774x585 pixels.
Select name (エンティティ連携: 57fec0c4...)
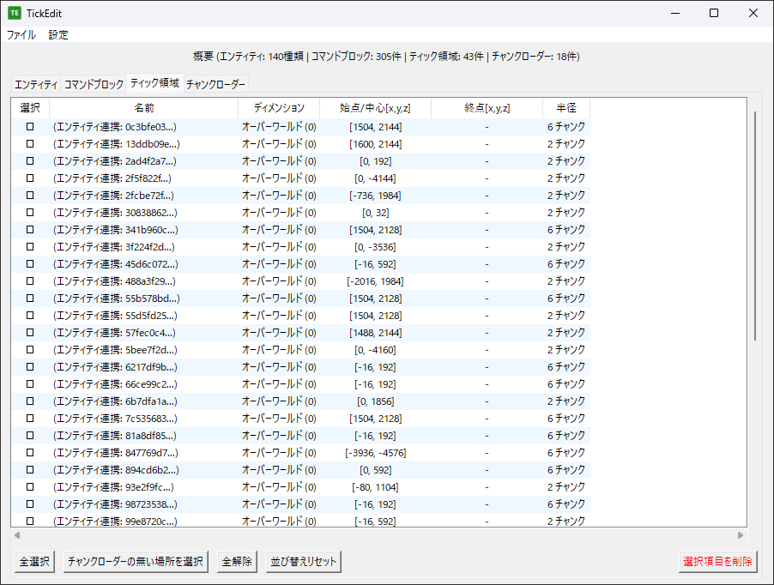point(114,333)
